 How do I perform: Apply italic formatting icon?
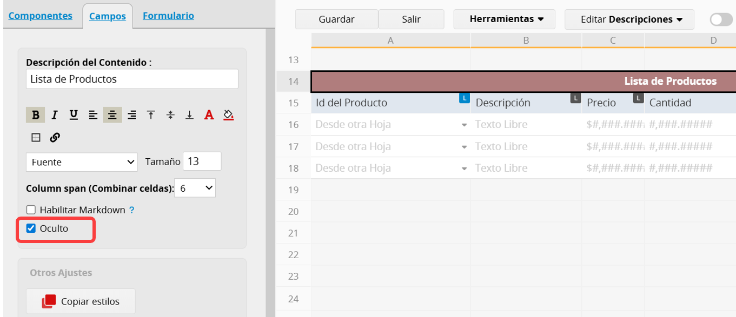55,115
